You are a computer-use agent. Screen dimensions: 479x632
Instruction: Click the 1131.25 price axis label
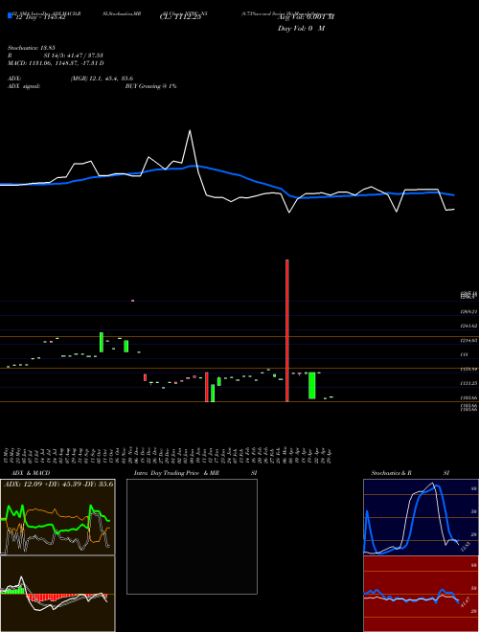[x=468, y=383]
